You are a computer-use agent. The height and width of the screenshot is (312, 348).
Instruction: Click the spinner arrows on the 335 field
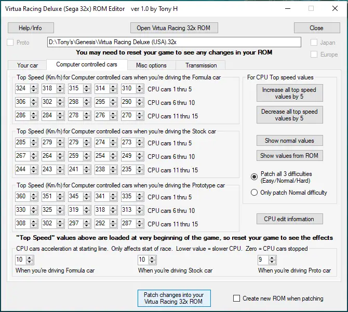pyautogui.click(x=140, y=197)
